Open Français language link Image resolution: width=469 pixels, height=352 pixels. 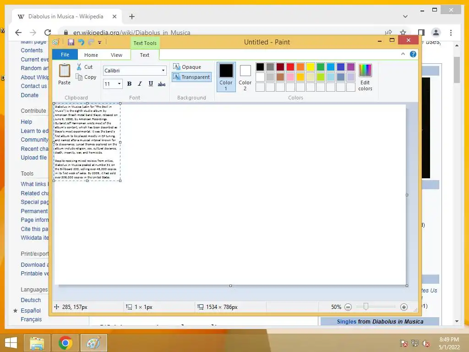tap(31, 319)
